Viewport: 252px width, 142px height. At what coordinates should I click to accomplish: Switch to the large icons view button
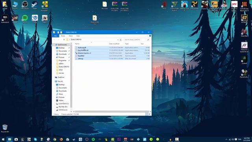150,114
